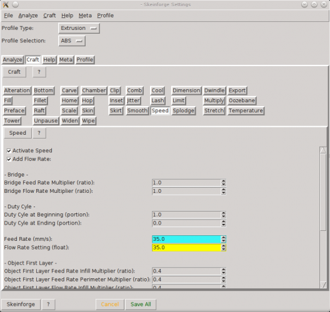
Task: Toggle the Activate Speed checkbox
Action: pyautogui.click(x=9, y=151)
